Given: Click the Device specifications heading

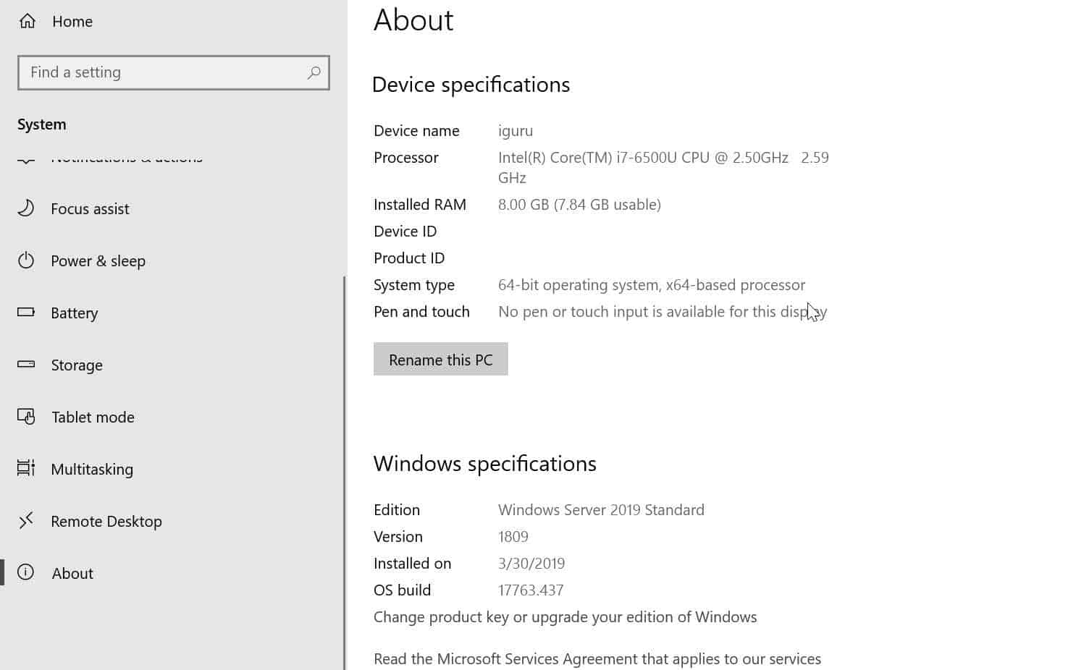Looking at the screenshot, I should 471,85.
